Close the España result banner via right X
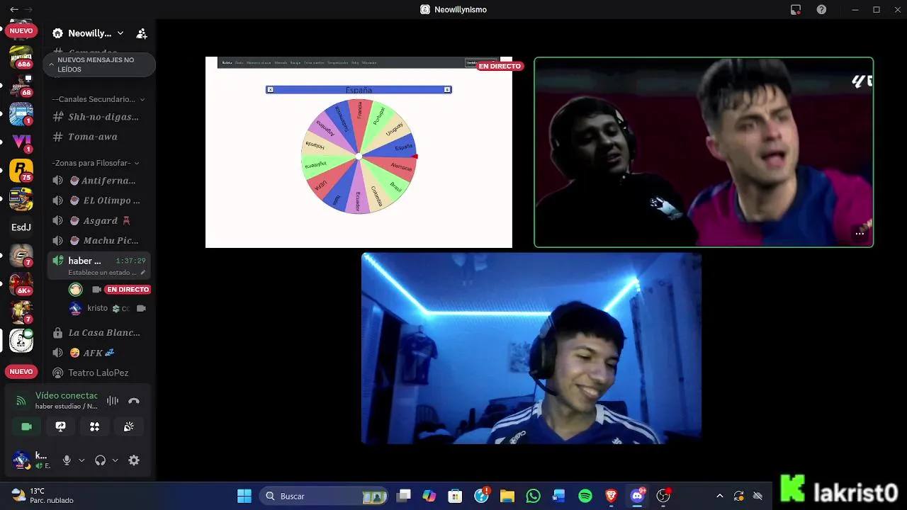 [x=447, y=89]
